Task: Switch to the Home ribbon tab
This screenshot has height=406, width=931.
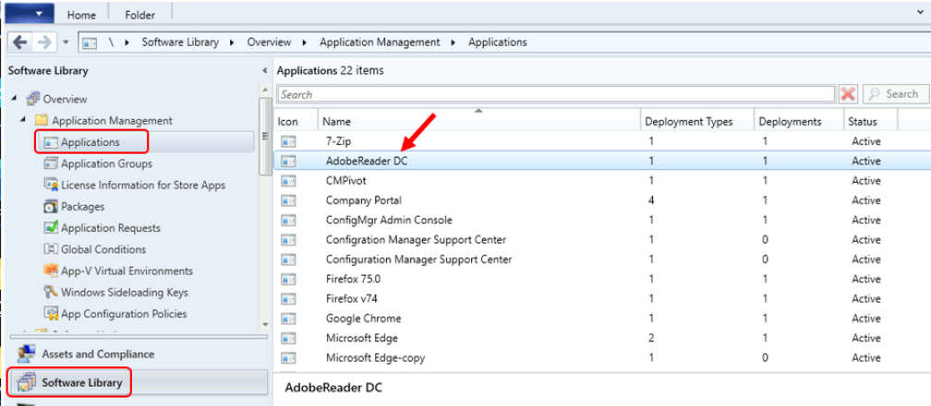Action: (x=81, y=16)
